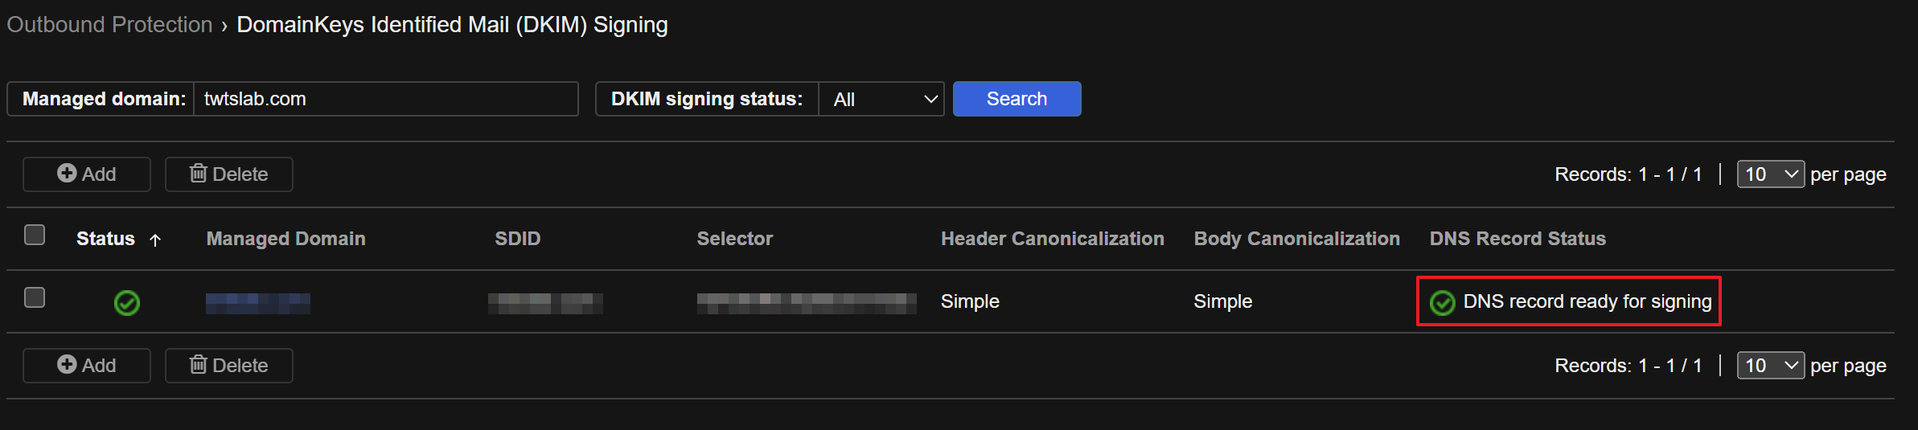The height and width of the screenshot is (430, 1918).
Task: Open the top per page dropdown
Action: click(1770, 174)
